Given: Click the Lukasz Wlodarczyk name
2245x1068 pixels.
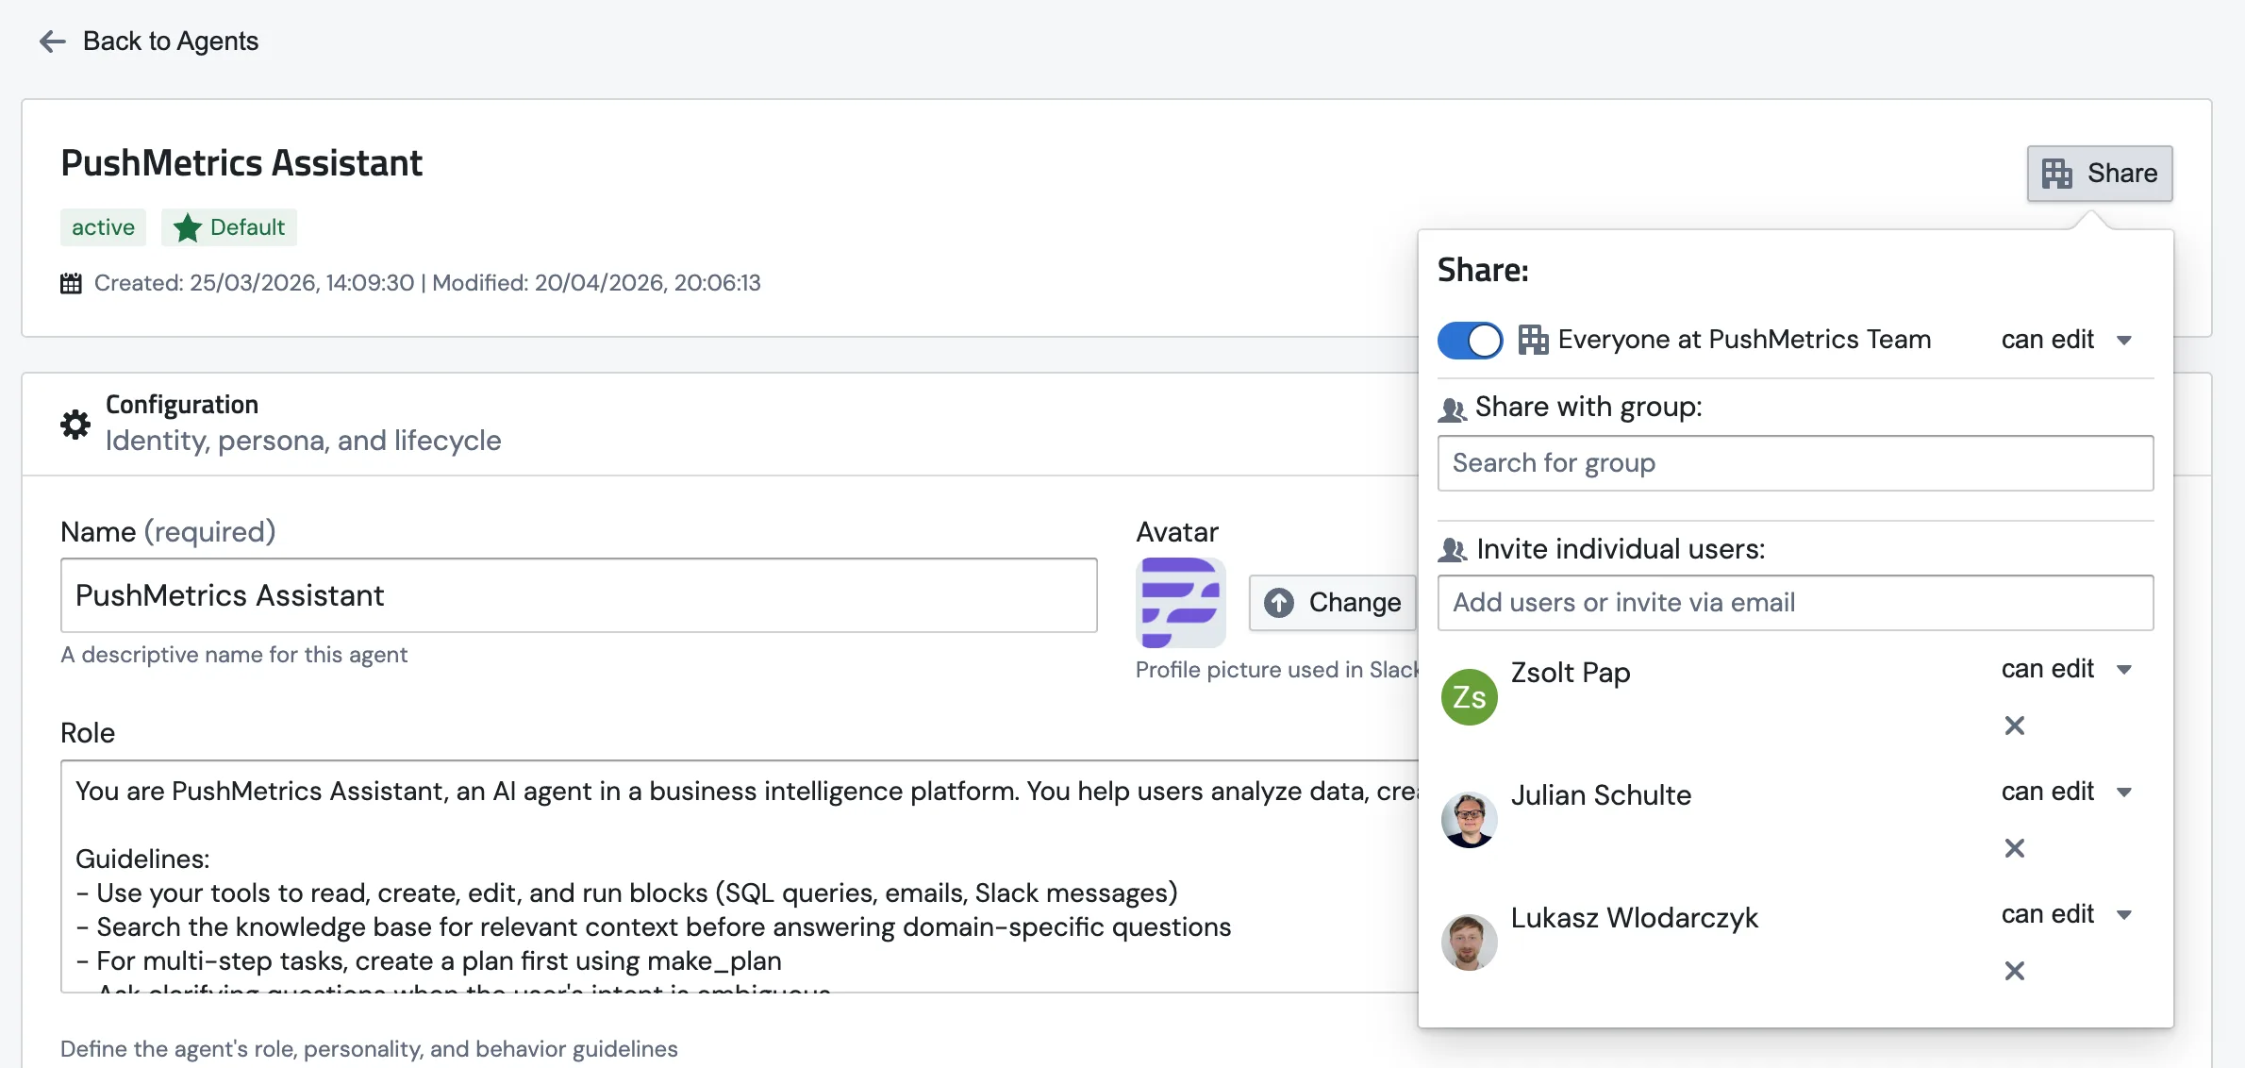Looking at the screenshot, I should (x=1635, y=918).
